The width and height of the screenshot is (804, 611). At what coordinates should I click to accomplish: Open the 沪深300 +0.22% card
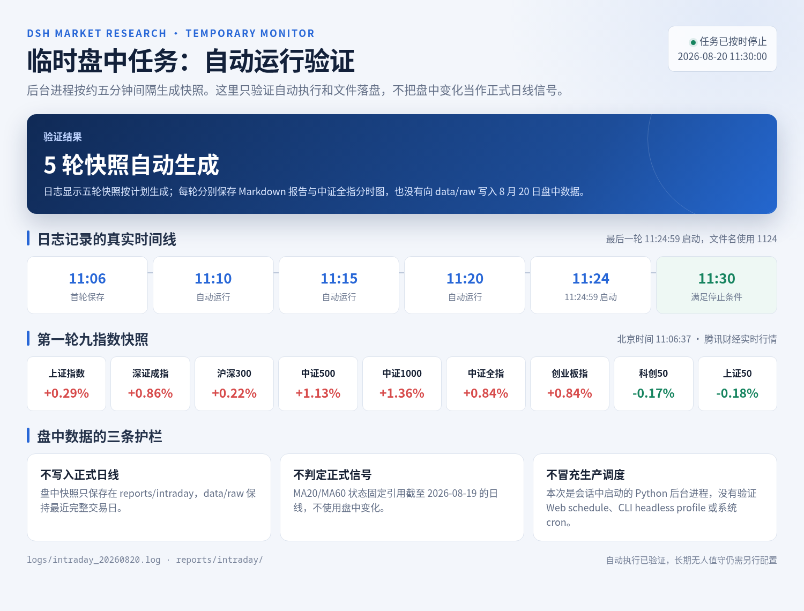234,384
